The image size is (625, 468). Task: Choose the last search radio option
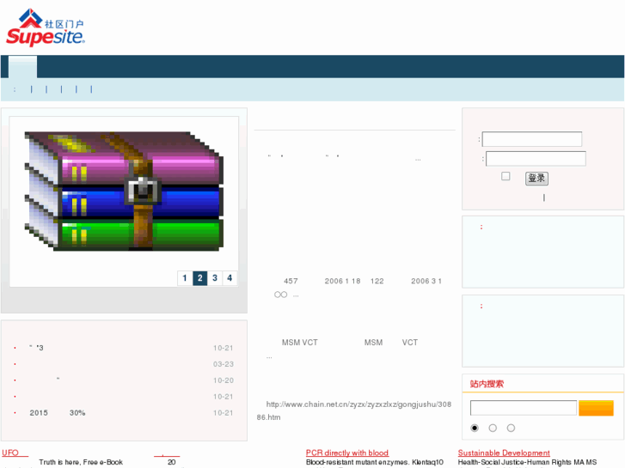pyautogui.click(x=511, y=428)
